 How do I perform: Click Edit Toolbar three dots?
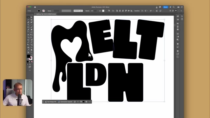30,70
